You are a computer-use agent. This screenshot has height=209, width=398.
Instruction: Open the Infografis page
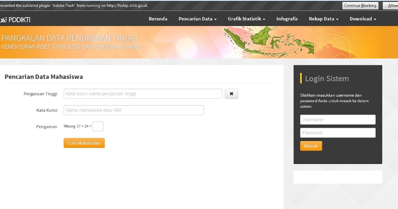click(287, 19)
